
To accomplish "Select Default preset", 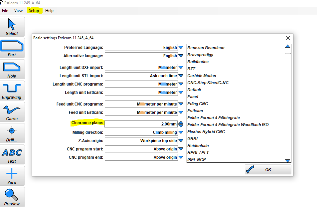I will tap(194, 90).
